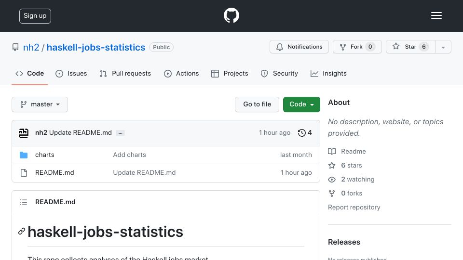The image size is (463, 260).
Task: Expand the green Code dropdown
Action: point(301,104)
